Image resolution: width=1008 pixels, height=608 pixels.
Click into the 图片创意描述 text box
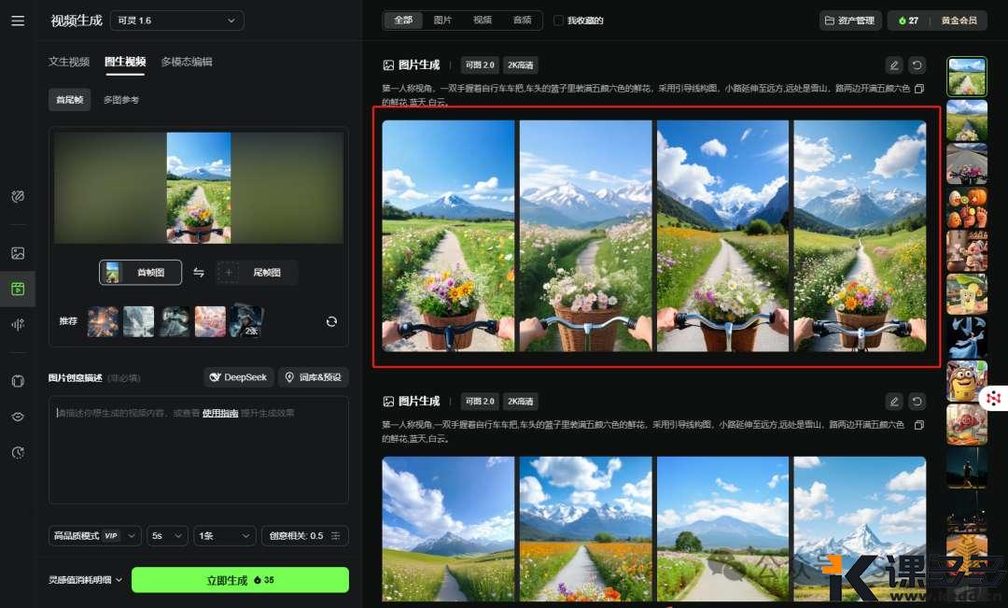pos(198,448)
